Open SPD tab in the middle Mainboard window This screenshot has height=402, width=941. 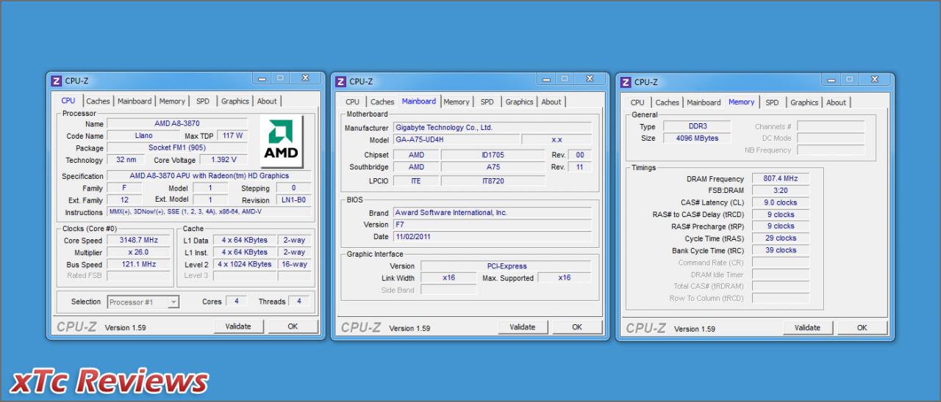[487, 102]
